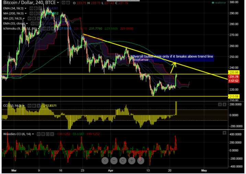Image resolution: width=246 pixels, height=174 pixels.
Task: Reset the chart view with circular arrow
Action: (123, 161)
